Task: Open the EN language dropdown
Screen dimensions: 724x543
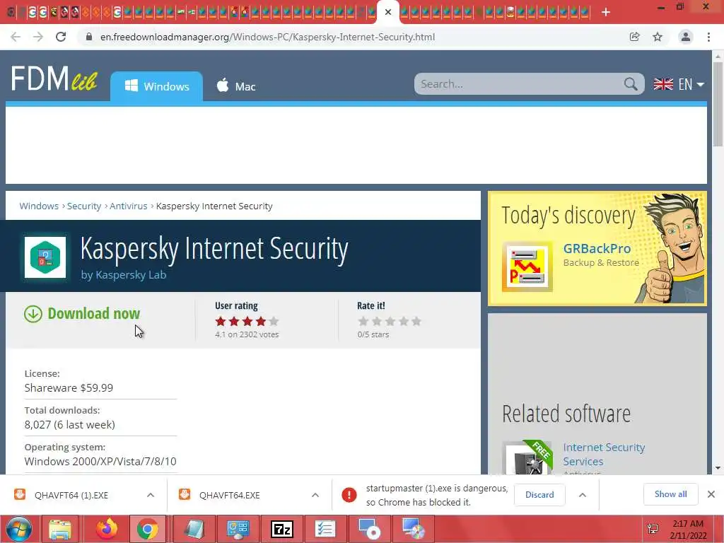Action: tap(679, 84)
